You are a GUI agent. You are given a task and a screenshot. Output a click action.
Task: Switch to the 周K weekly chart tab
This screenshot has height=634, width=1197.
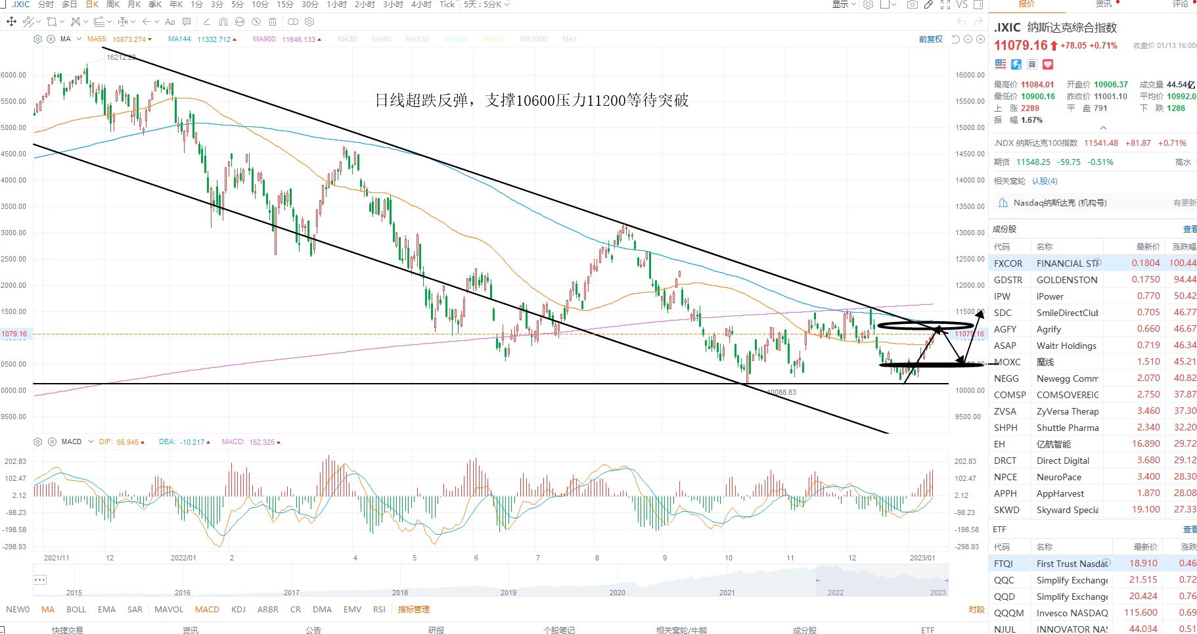coord(113,5)
